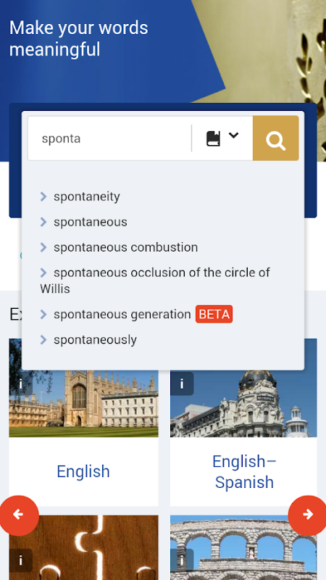This screenshot has width=326, height=580.
Task: Choose the 'spontaneous' suggestion
Action: point(90,222)
